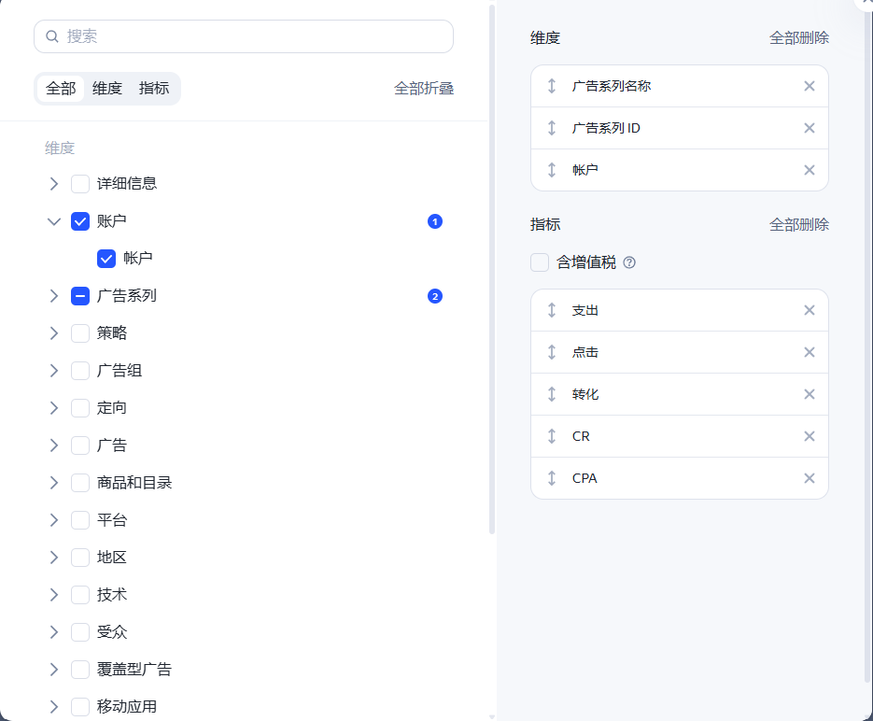This screenshot has width=873, height=721.
Task: Uncheck the 账户 group checkbox
Action: point(80,221)
